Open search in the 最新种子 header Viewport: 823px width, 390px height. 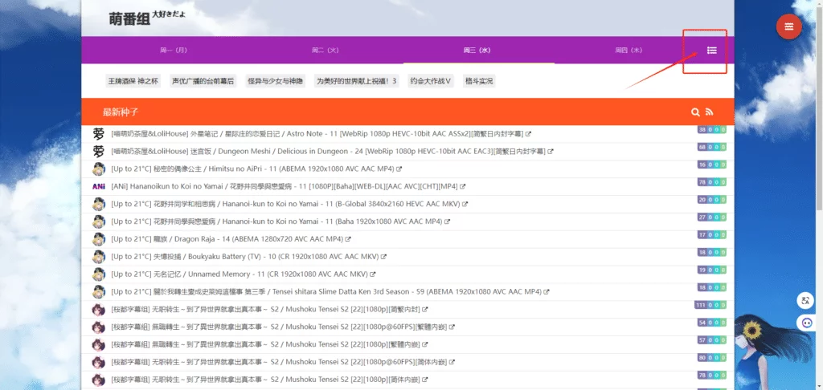695,112
